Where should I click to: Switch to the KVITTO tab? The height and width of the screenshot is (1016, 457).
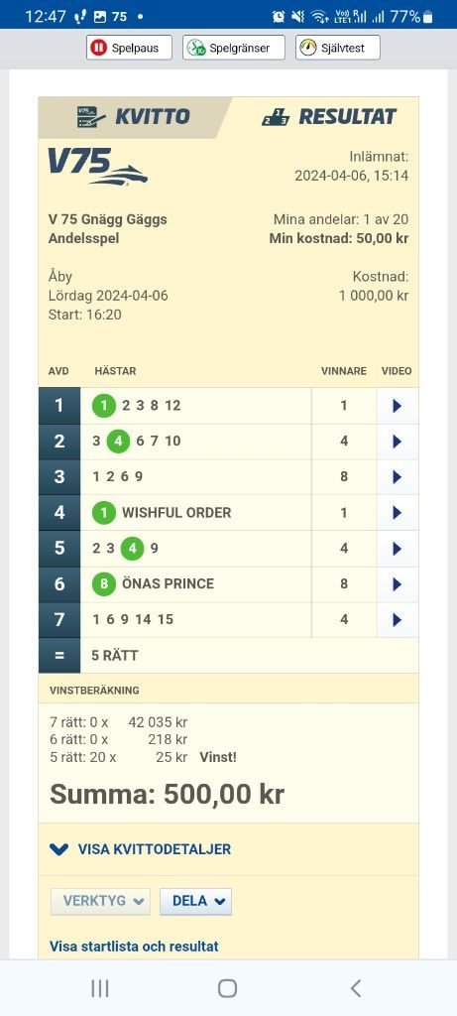[x=134, y=117]
